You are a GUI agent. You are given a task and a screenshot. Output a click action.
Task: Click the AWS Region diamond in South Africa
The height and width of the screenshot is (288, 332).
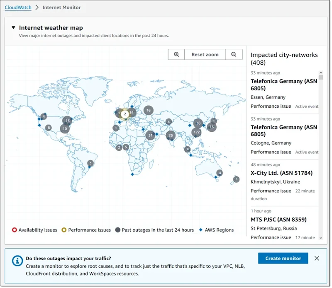pyautogui.click(x=132, y=174)
